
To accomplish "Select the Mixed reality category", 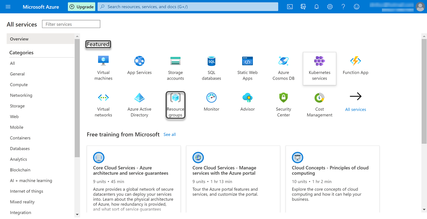I will tap(22, 202).
